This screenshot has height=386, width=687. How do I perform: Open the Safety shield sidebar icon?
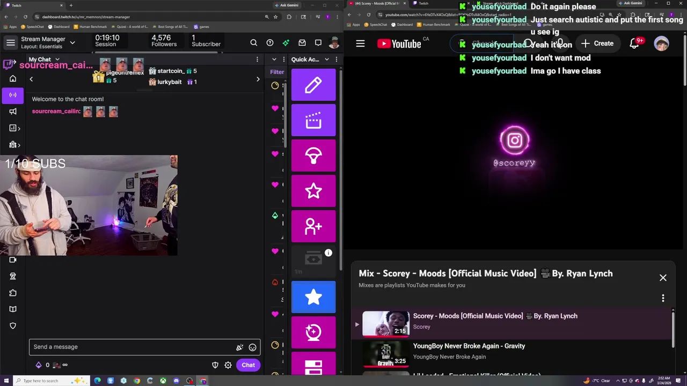click(x=13, y=326)
